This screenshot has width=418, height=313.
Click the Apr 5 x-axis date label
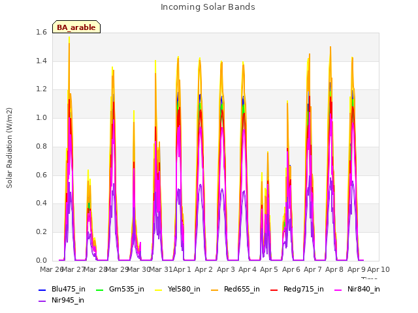[x=269, y=269]
